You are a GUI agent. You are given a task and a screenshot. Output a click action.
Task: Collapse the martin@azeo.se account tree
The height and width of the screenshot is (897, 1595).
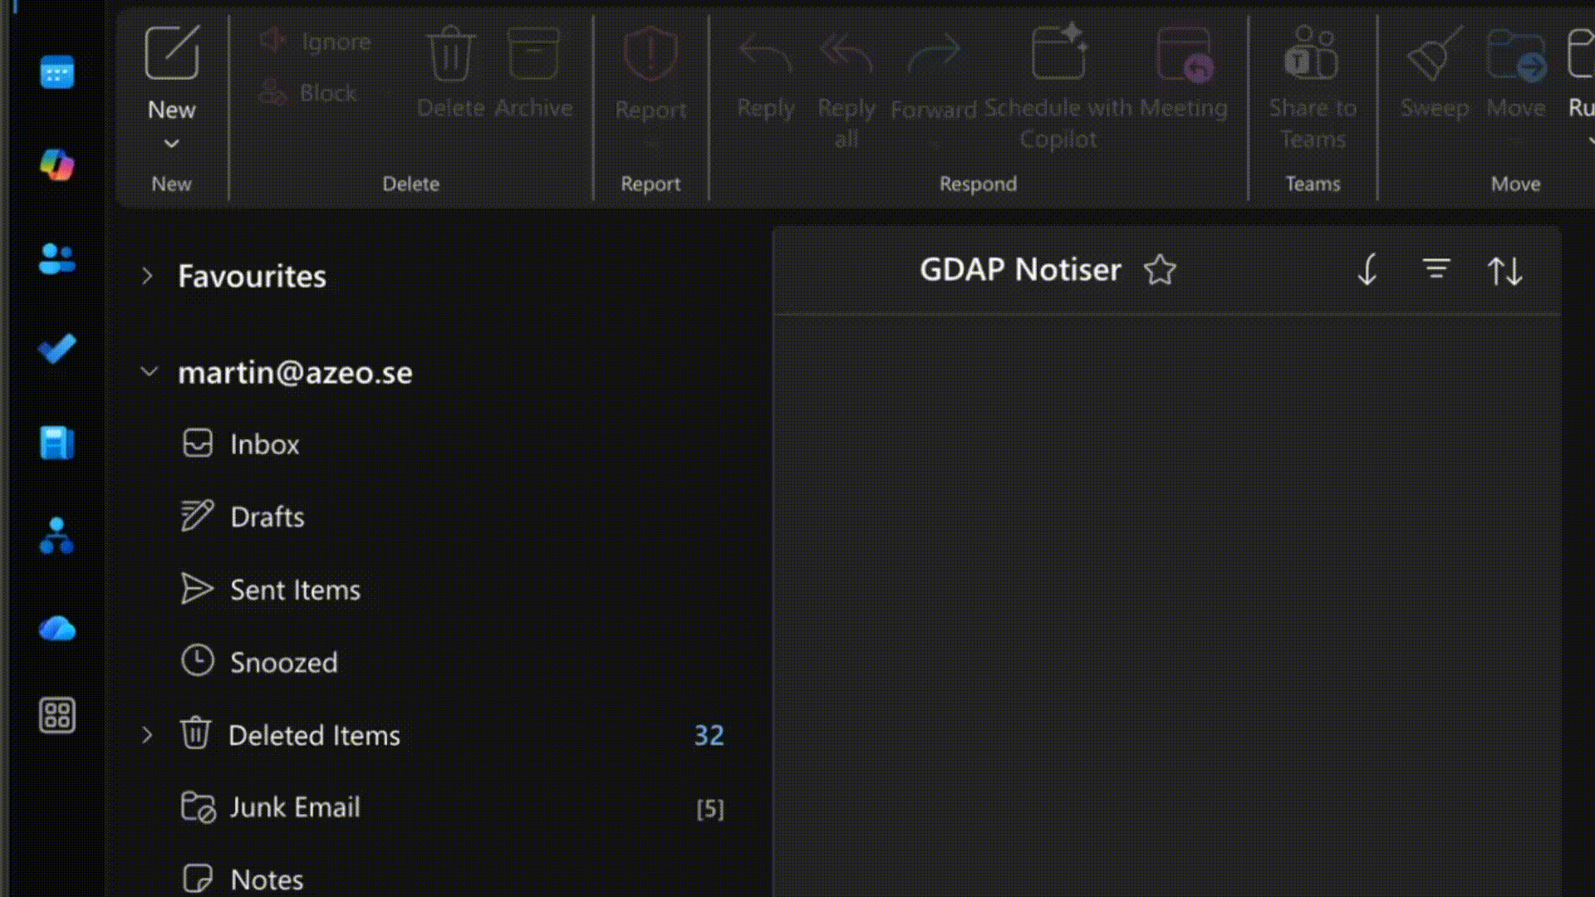[x=150, y=371]
